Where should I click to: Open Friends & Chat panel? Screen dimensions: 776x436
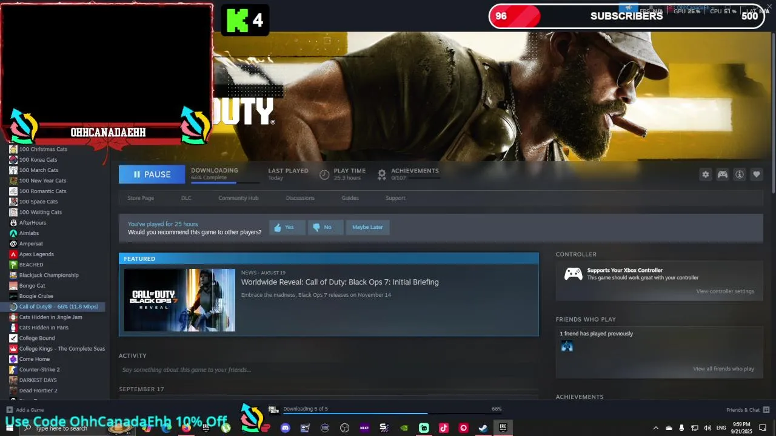tap(748, 410)
